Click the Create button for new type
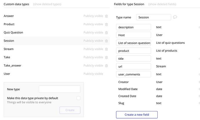Image resolution: width=200 pixels, height=120 pixels. click(x=70, y=110)
